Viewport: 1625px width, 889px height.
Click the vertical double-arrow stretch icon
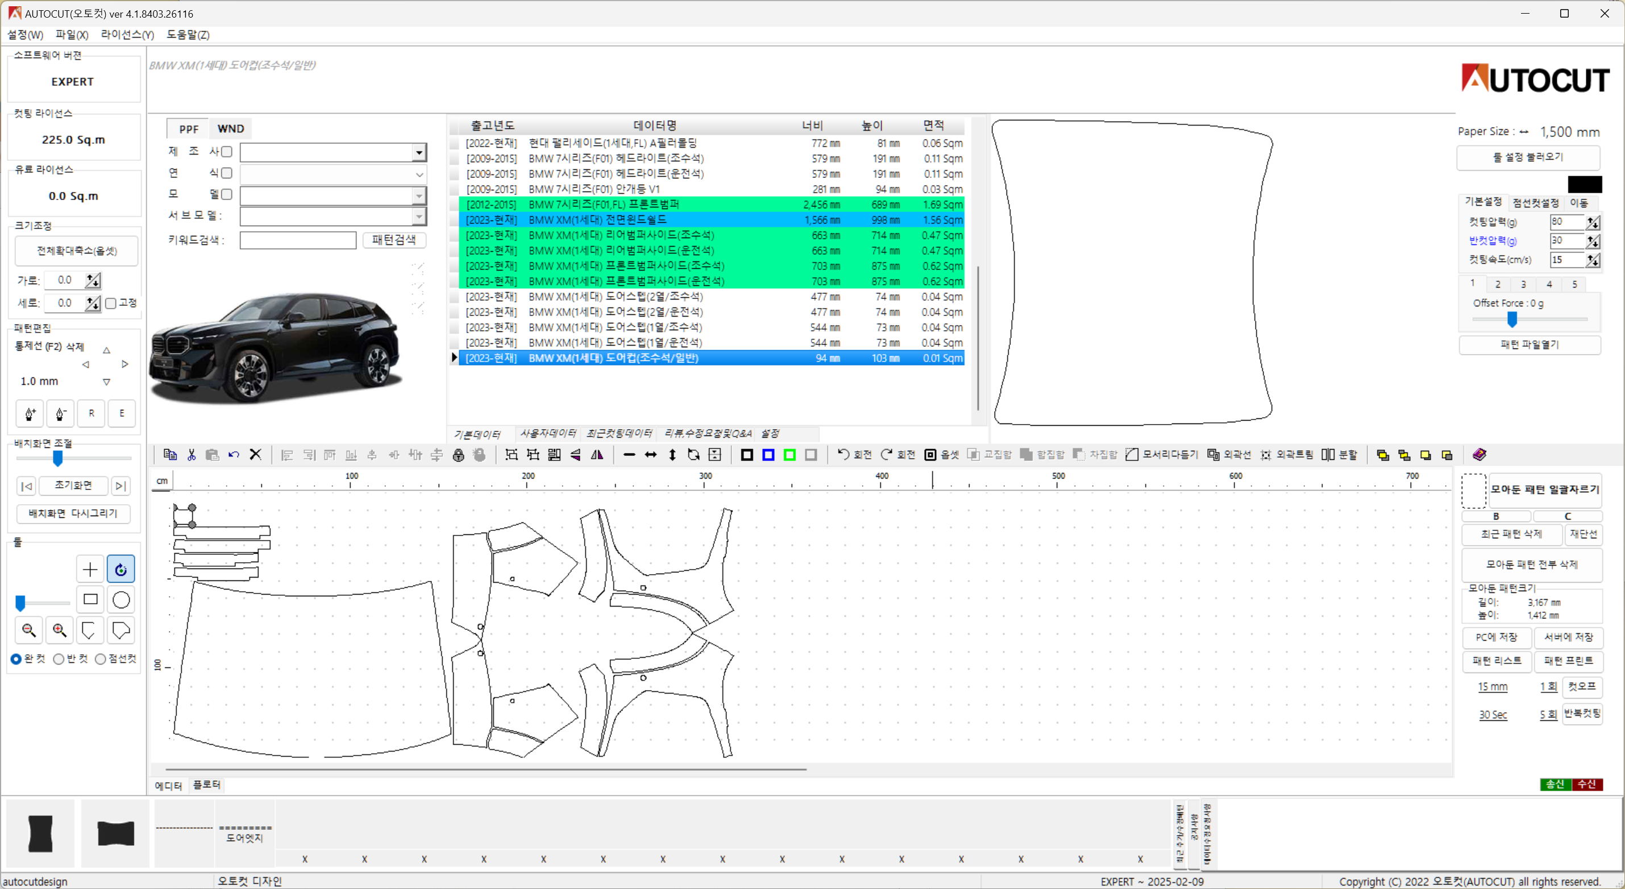tap(672, 455)
